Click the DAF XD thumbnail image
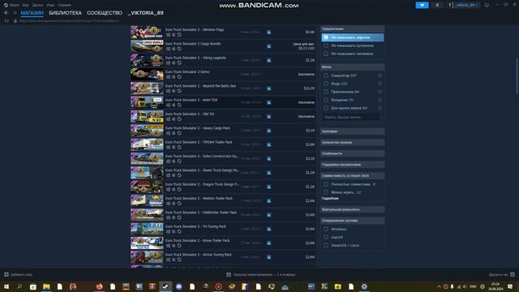This screenshot has height=292, width=519. coord(147,117)
